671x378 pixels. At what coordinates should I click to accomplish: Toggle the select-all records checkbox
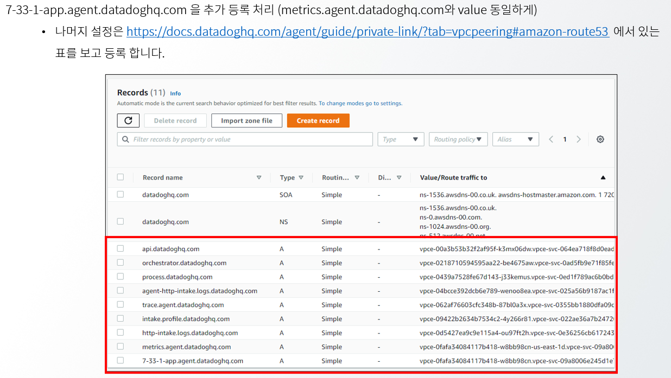pos(121,177)
